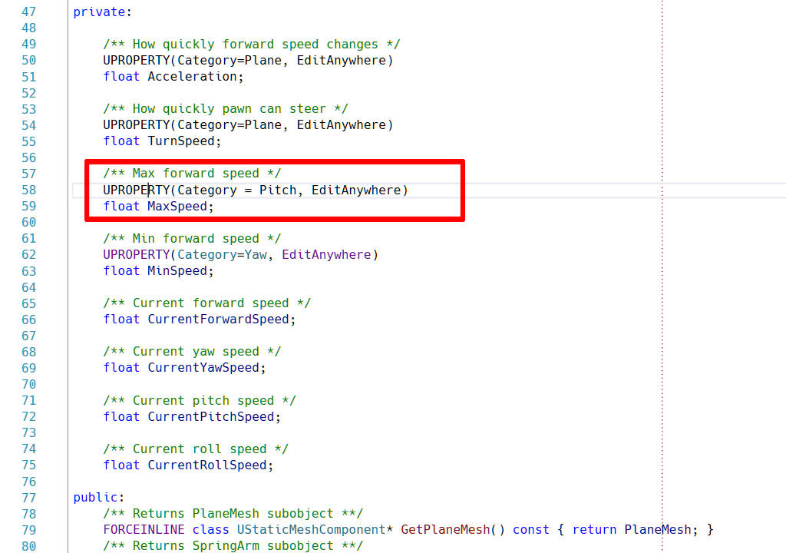Click the 'private:' keyword on line 47
786x553 pixels.
click(102, 12)
